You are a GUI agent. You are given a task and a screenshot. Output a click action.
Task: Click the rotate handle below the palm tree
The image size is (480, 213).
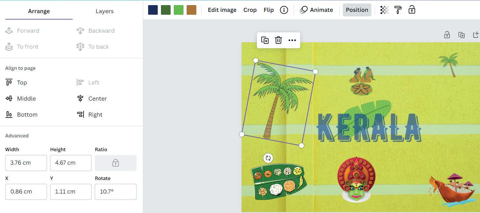268,158
